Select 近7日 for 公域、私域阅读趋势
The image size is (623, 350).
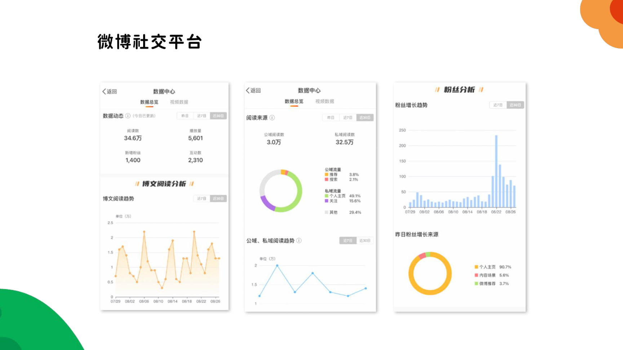[x=348, y=241]
